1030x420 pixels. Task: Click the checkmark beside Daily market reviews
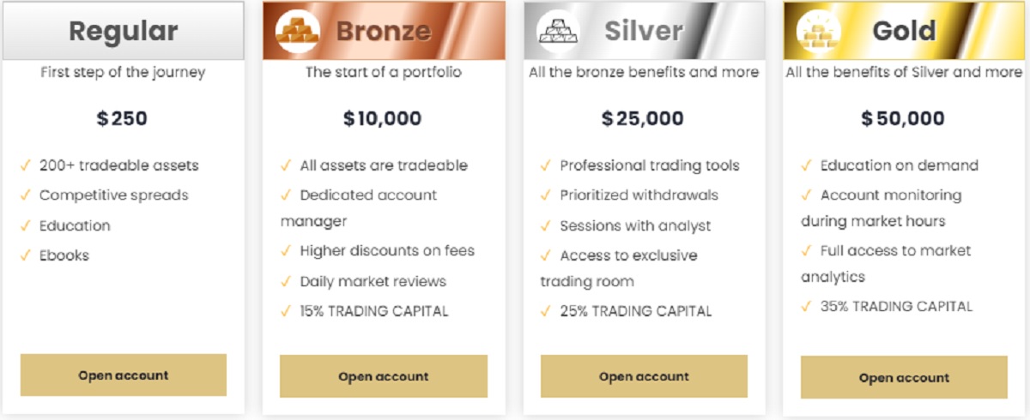click(286, 280)
